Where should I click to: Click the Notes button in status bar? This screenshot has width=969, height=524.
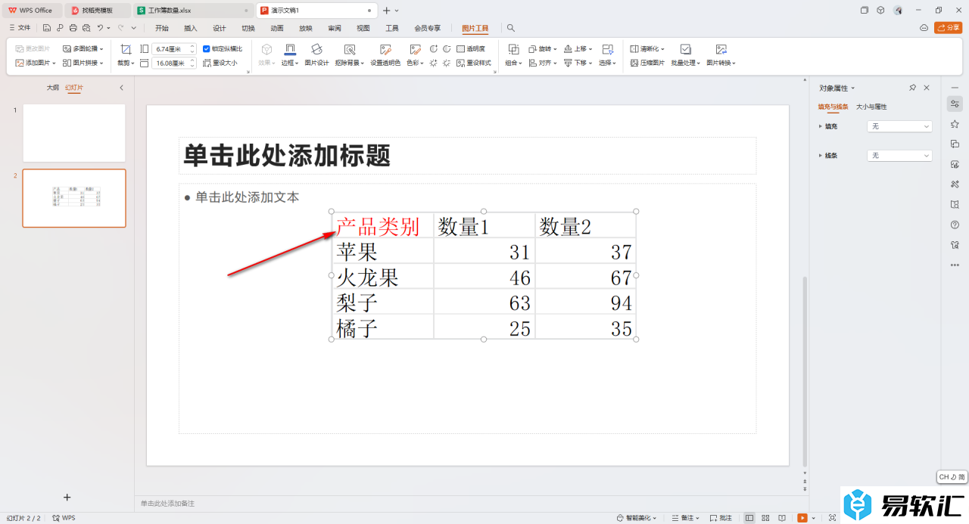684,518
